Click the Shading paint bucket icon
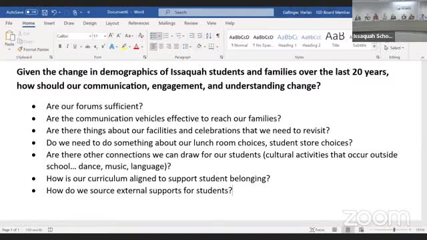Image resolution: width=427 pixels, height=240 pixels. pyautogui.click(x=199, y=47)
